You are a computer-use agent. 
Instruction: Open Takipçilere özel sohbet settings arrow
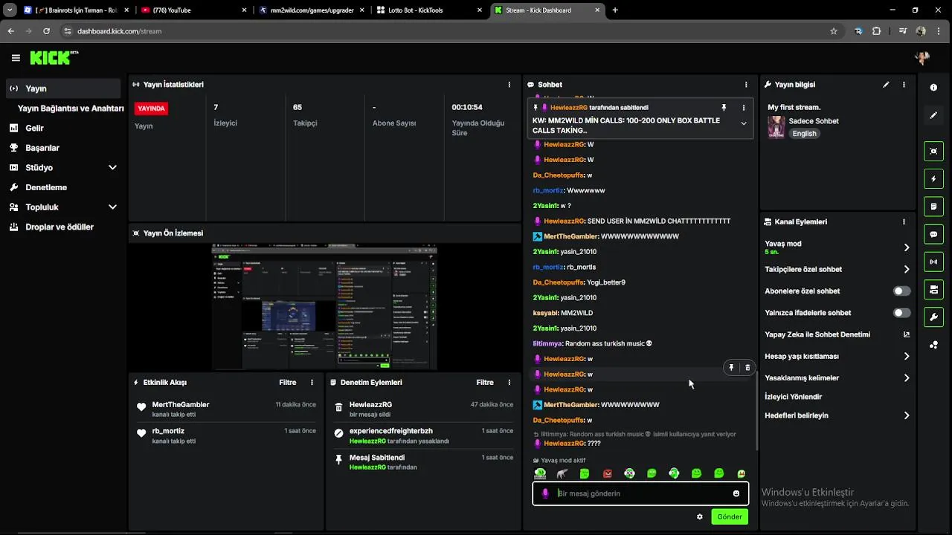click(x=906, y=269)
